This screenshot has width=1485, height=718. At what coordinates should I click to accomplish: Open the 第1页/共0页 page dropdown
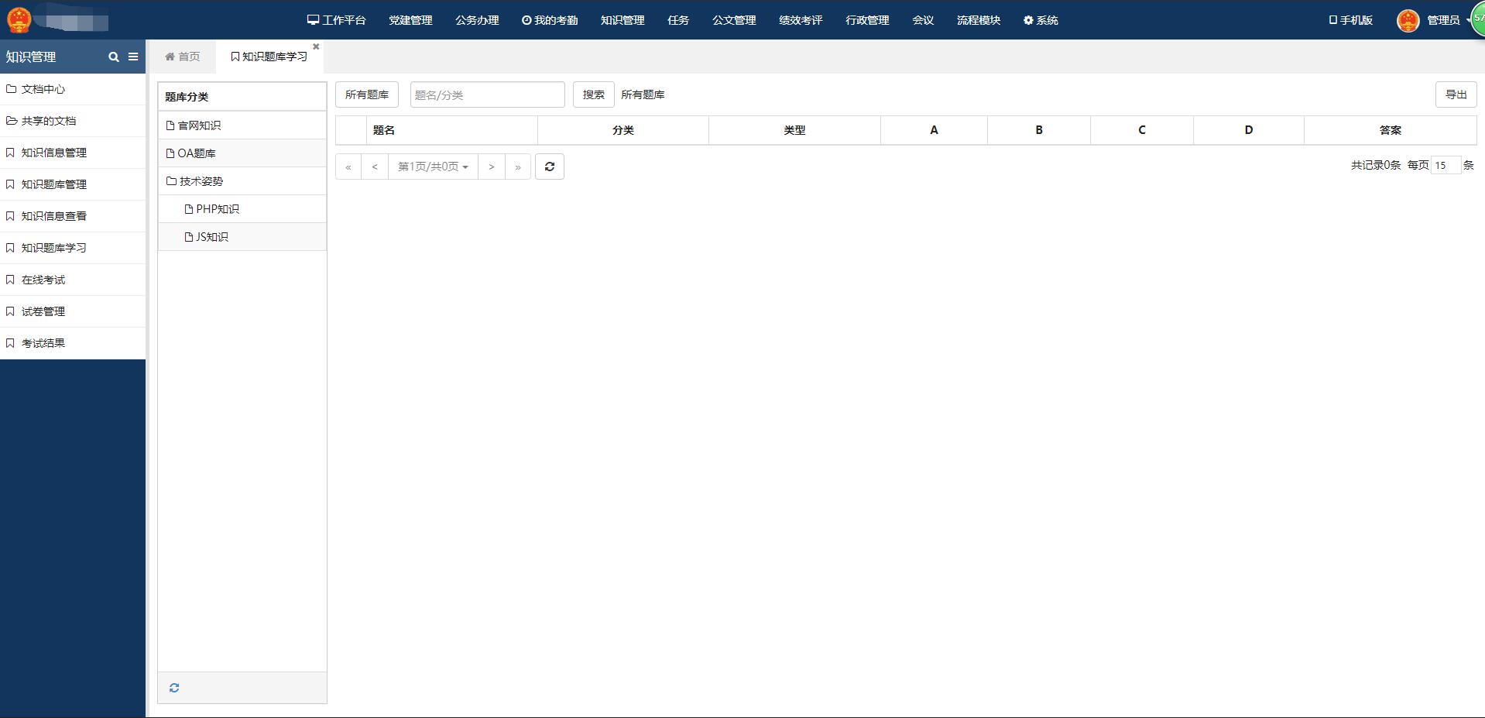[433, 167]
